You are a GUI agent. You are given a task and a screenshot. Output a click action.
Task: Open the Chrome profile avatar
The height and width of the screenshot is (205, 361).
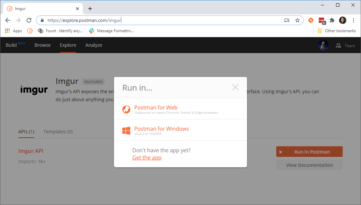(x=343, y=20)
